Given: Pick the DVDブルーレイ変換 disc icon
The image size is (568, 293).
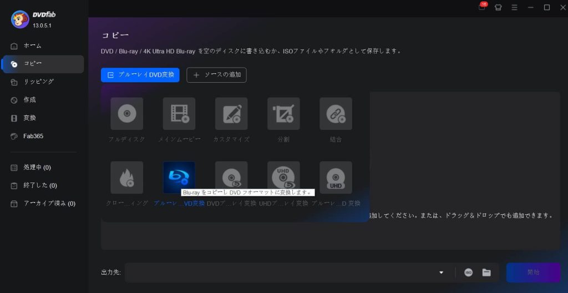Looking at the screenshot, I should pyautogui.click(x=231, y=178).
